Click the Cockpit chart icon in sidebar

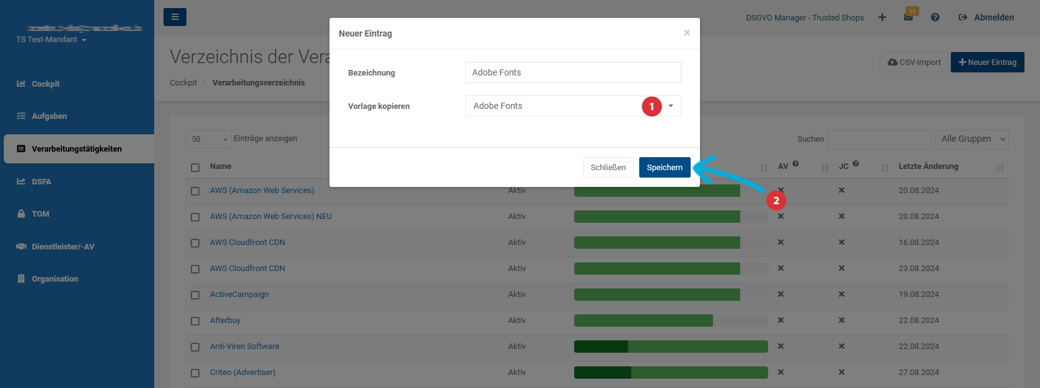click(21, 84)
